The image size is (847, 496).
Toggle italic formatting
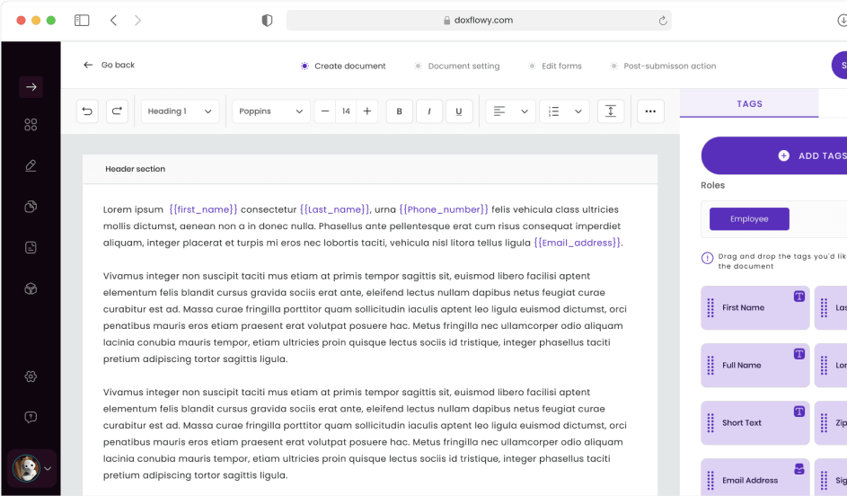click(x=429, y=111)
